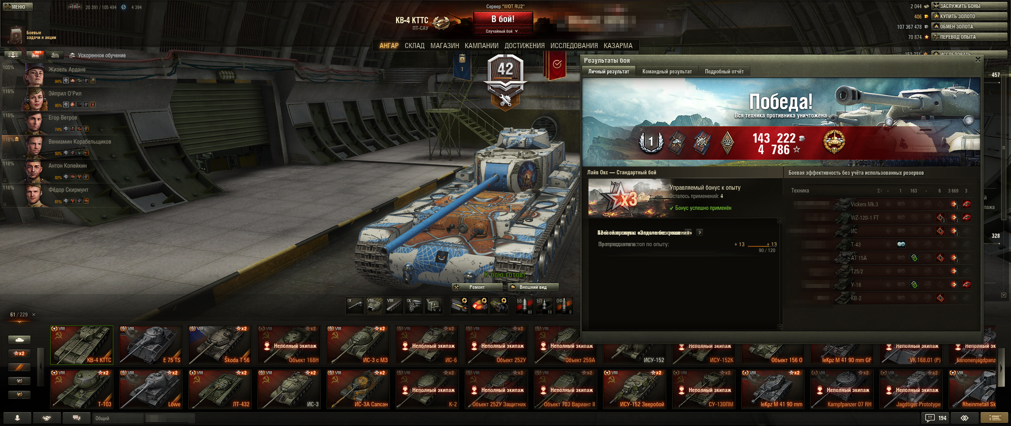Expand the battle mission details arrow
1011x426 pixels.
(x=699, y=232)
